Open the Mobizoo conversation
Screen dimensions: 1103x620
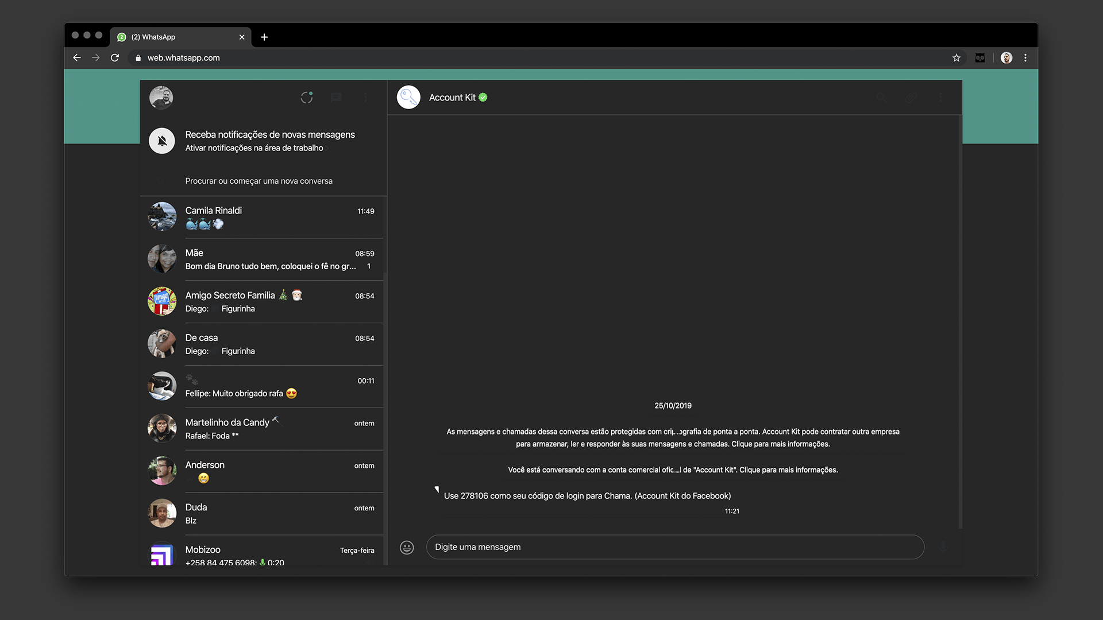(263, 551)
